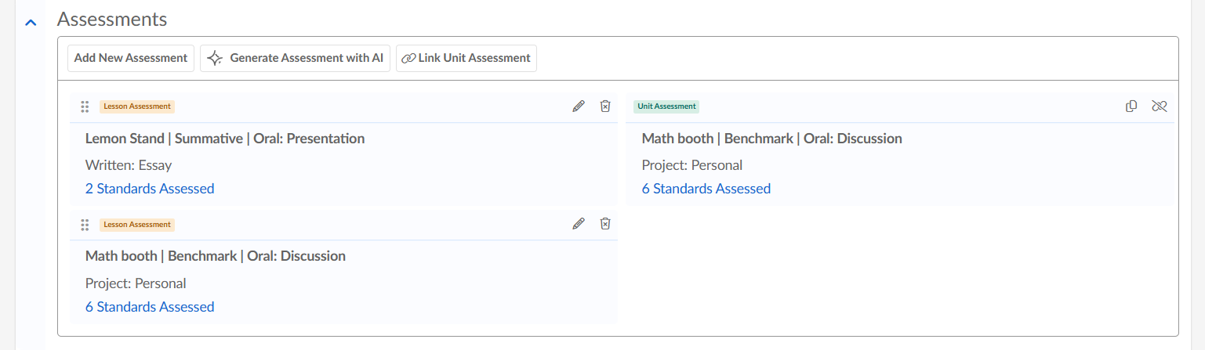This screenshot has height=350, width=1205.
Task: Collapse the Assessments section chevron
Action: (31, 22)
